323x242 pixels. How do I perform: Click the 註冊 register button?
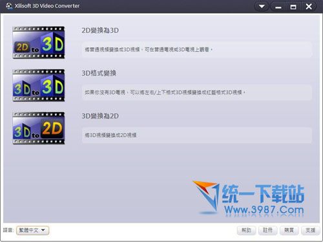[x=267, y=230]
